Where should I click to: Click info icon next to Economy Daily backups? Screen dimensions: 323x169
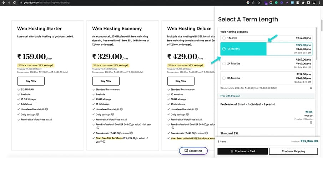(112, 114)
